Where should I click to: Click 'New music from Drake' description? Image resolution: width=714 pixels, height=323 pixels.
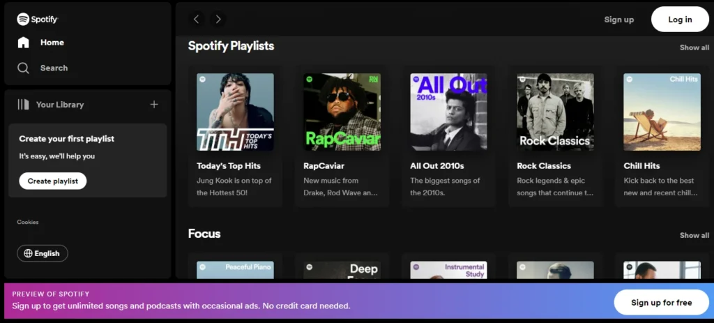(340, 187)
